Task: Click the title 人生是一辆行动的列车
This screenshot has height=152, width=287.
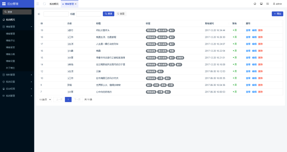Action: 107,44
